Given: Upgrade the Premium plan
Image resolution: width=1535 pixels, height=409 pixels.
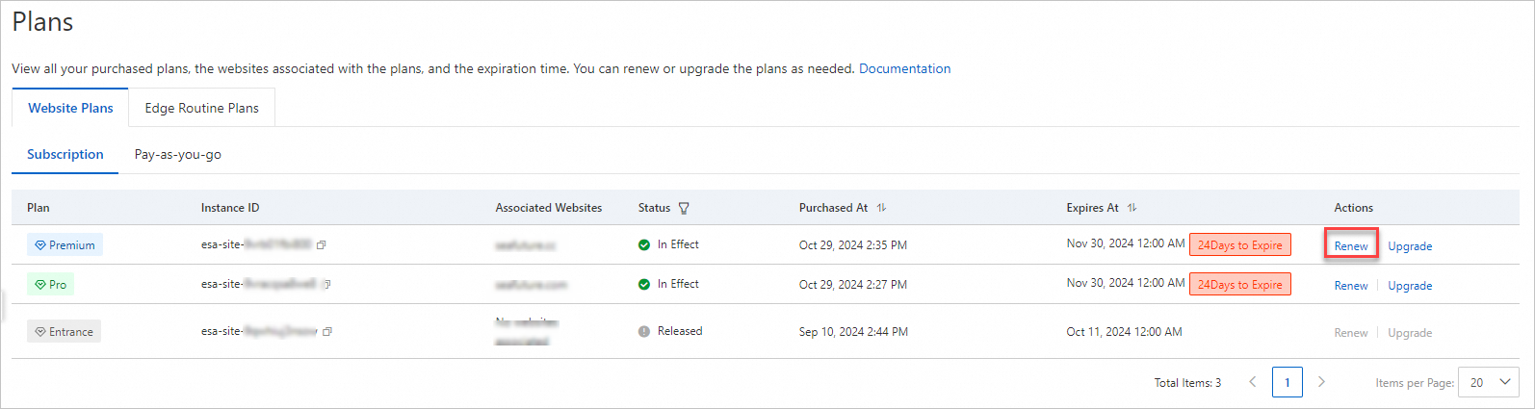Looking at the screenshot, I should pyautogui.click(x=1410, y=246).
